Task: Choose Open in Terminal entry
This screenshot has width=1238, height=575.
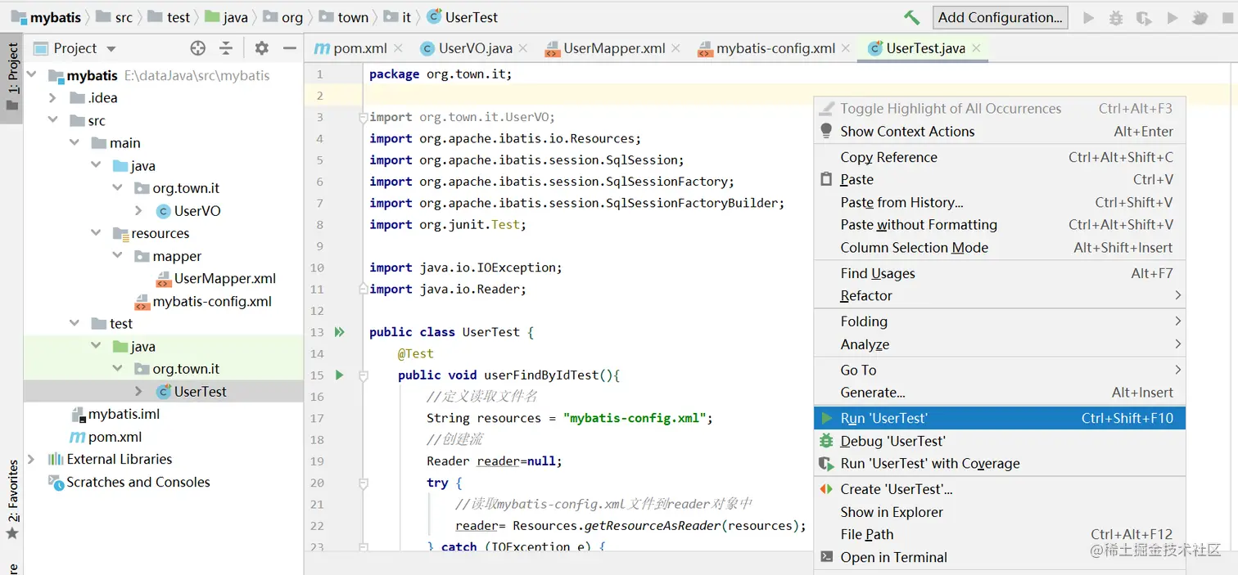Action: [1000, 557]
